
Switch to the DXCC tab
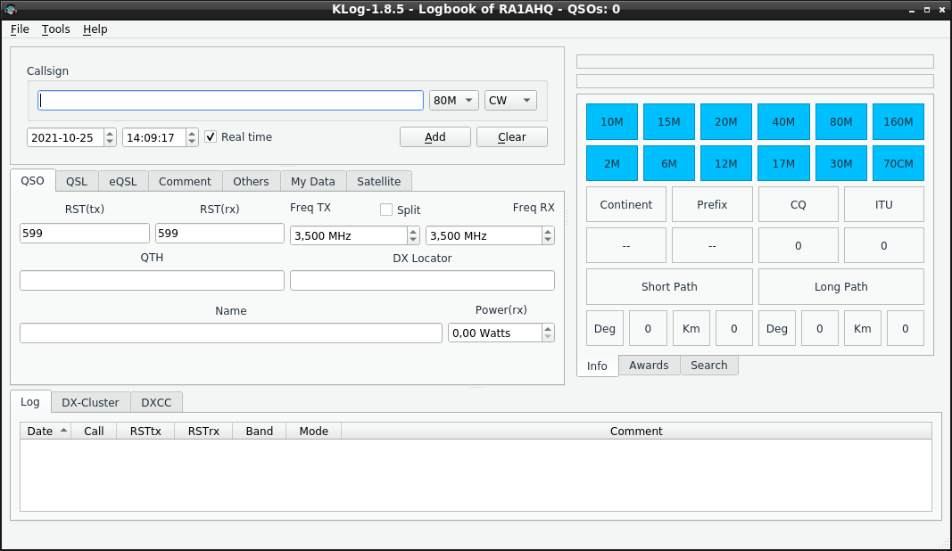point(156,402)
